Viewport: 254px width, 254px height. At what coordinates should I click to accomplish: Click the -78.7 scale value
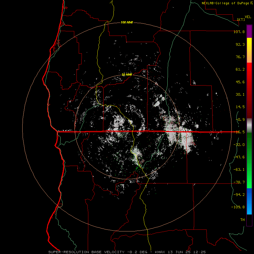[239, 182]
